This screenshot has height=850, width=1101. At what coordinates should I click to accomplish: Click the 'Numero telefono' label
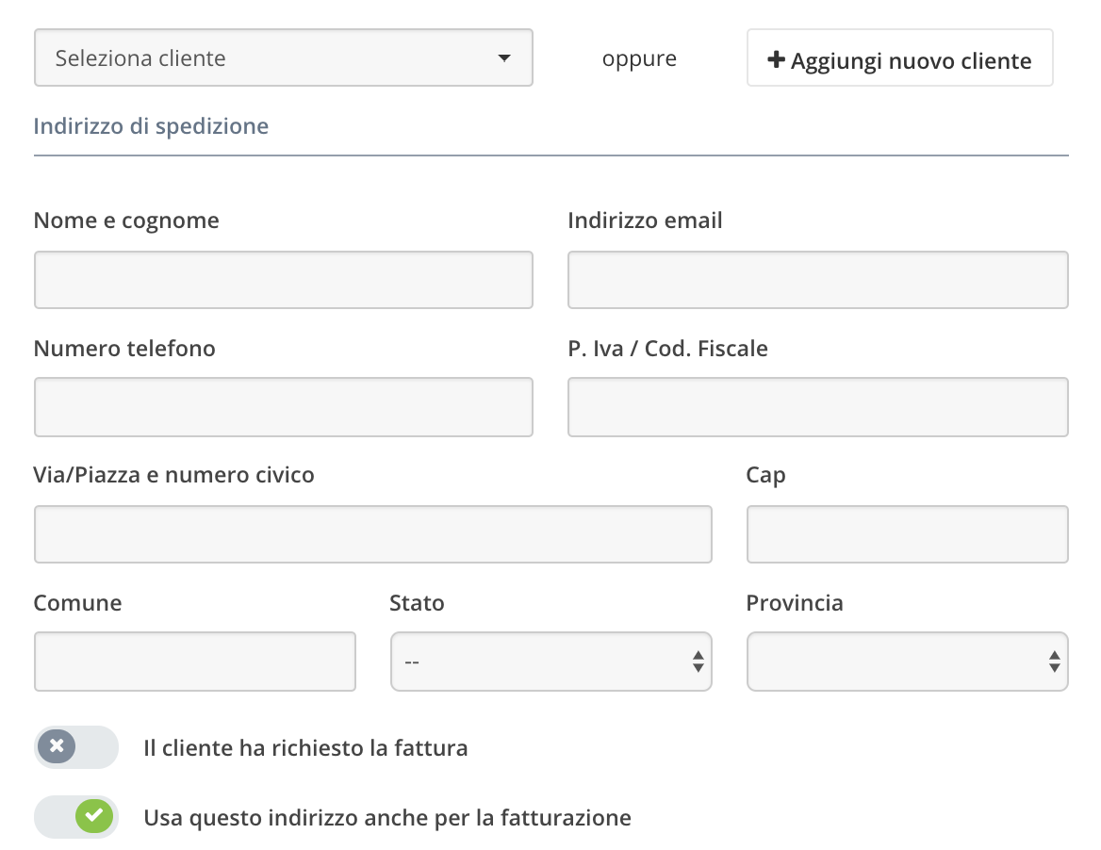(x=124, y=349)
